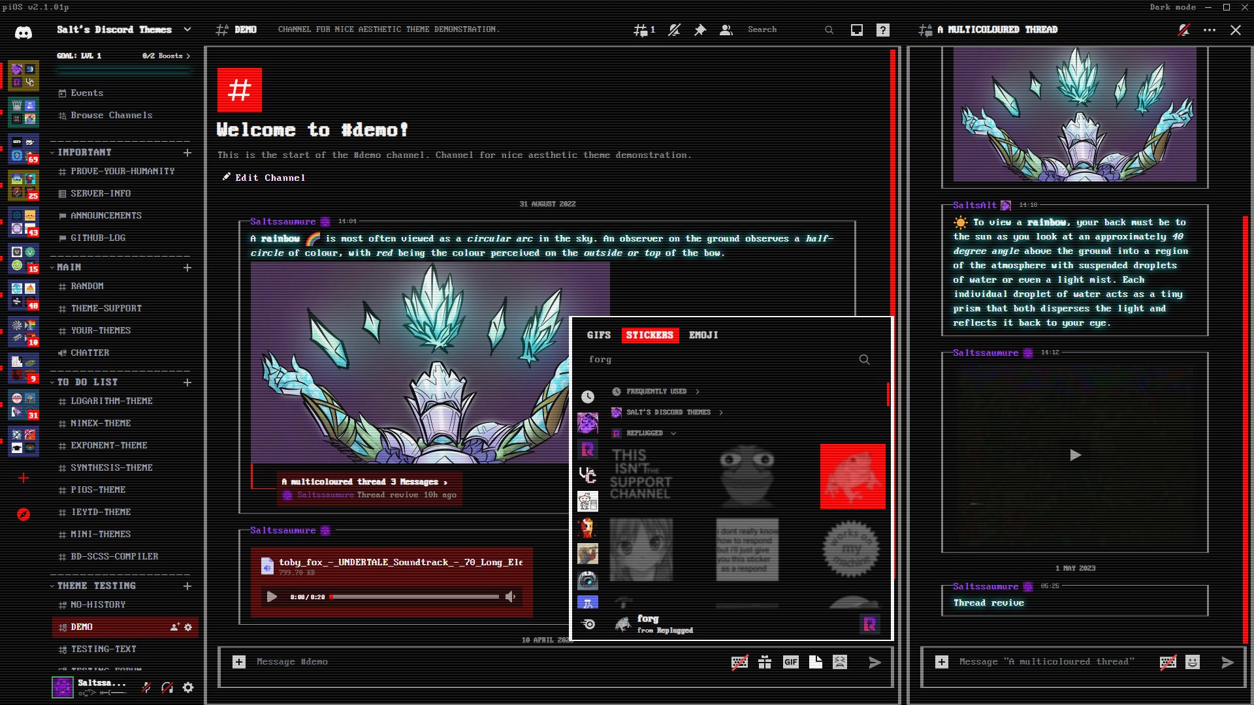Image resolution: width=1254 pixels, height=705 pixels.
Task: Open GIF picker button in message bar
Action: tap(790, 663)
